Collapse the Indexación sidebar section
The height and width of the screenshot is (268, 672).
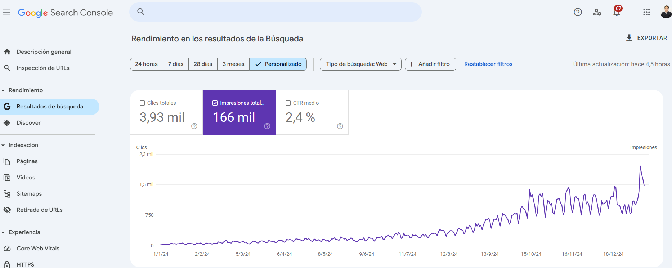[x=3, y=145]
